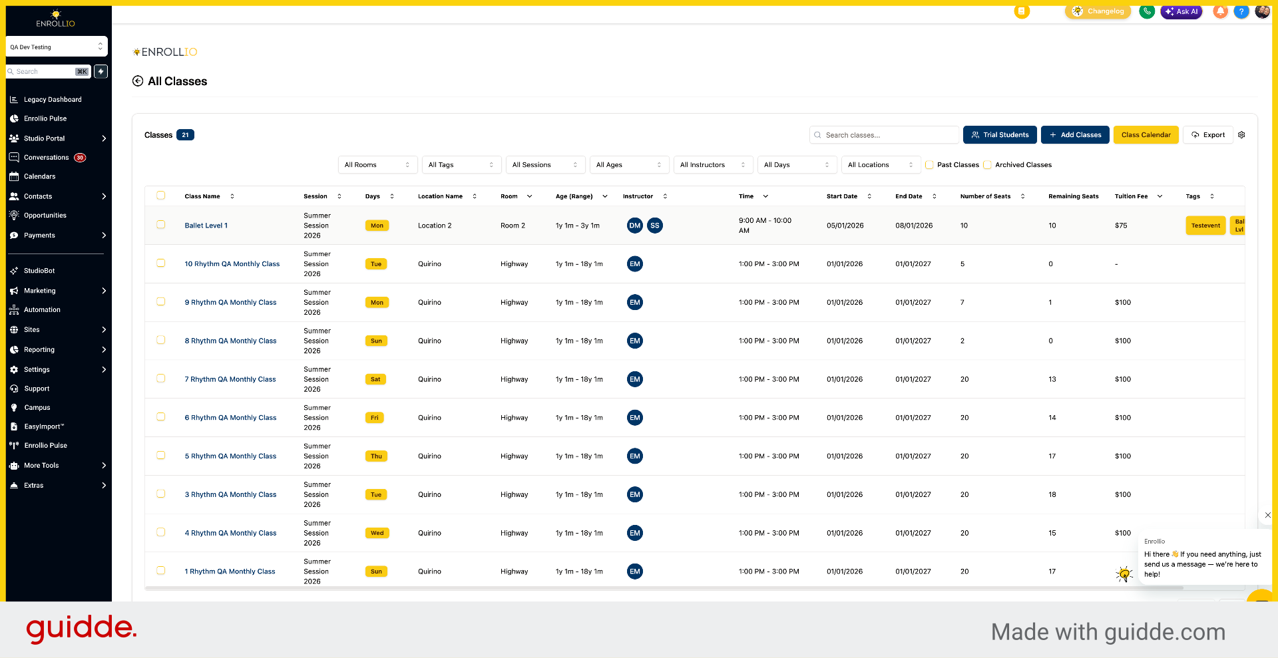The width and height of the screenshot is (1278, 658).
Task: Open Conversations in the sidebar
Action: pyautogui.click(x=47, y=158)
